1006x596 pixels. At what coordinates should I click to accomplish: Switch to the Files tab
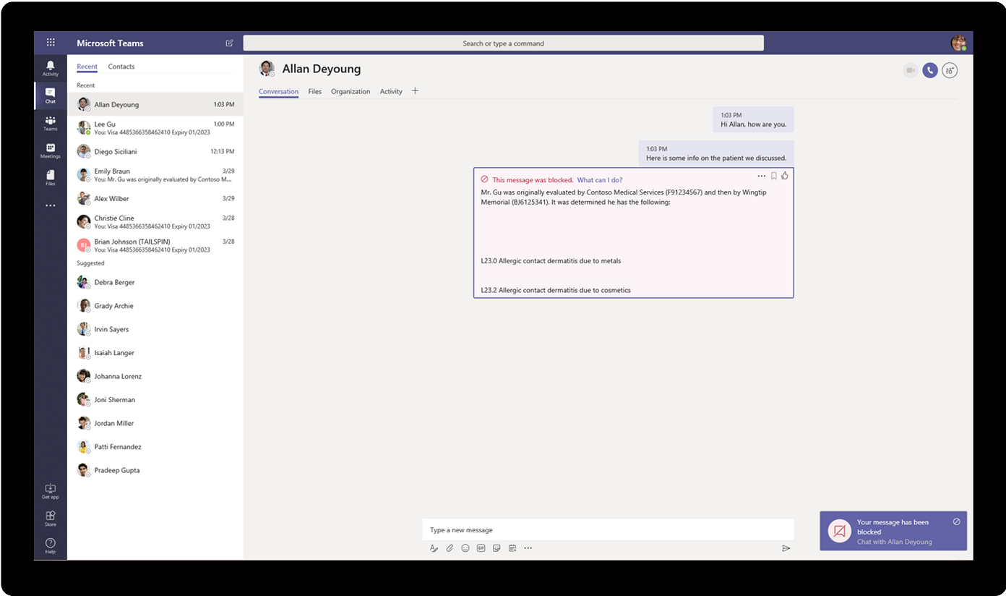pyautogui.click(x=314, y=91)
